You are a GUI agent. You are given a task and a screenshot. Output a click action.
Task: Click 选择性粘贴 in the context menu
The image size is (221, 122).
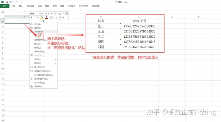pyautogui.click(x=40, y=40)
